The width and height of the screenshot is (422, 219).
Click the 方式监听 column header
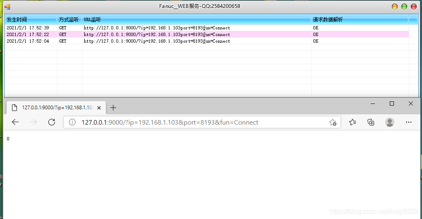coord(69,20)
